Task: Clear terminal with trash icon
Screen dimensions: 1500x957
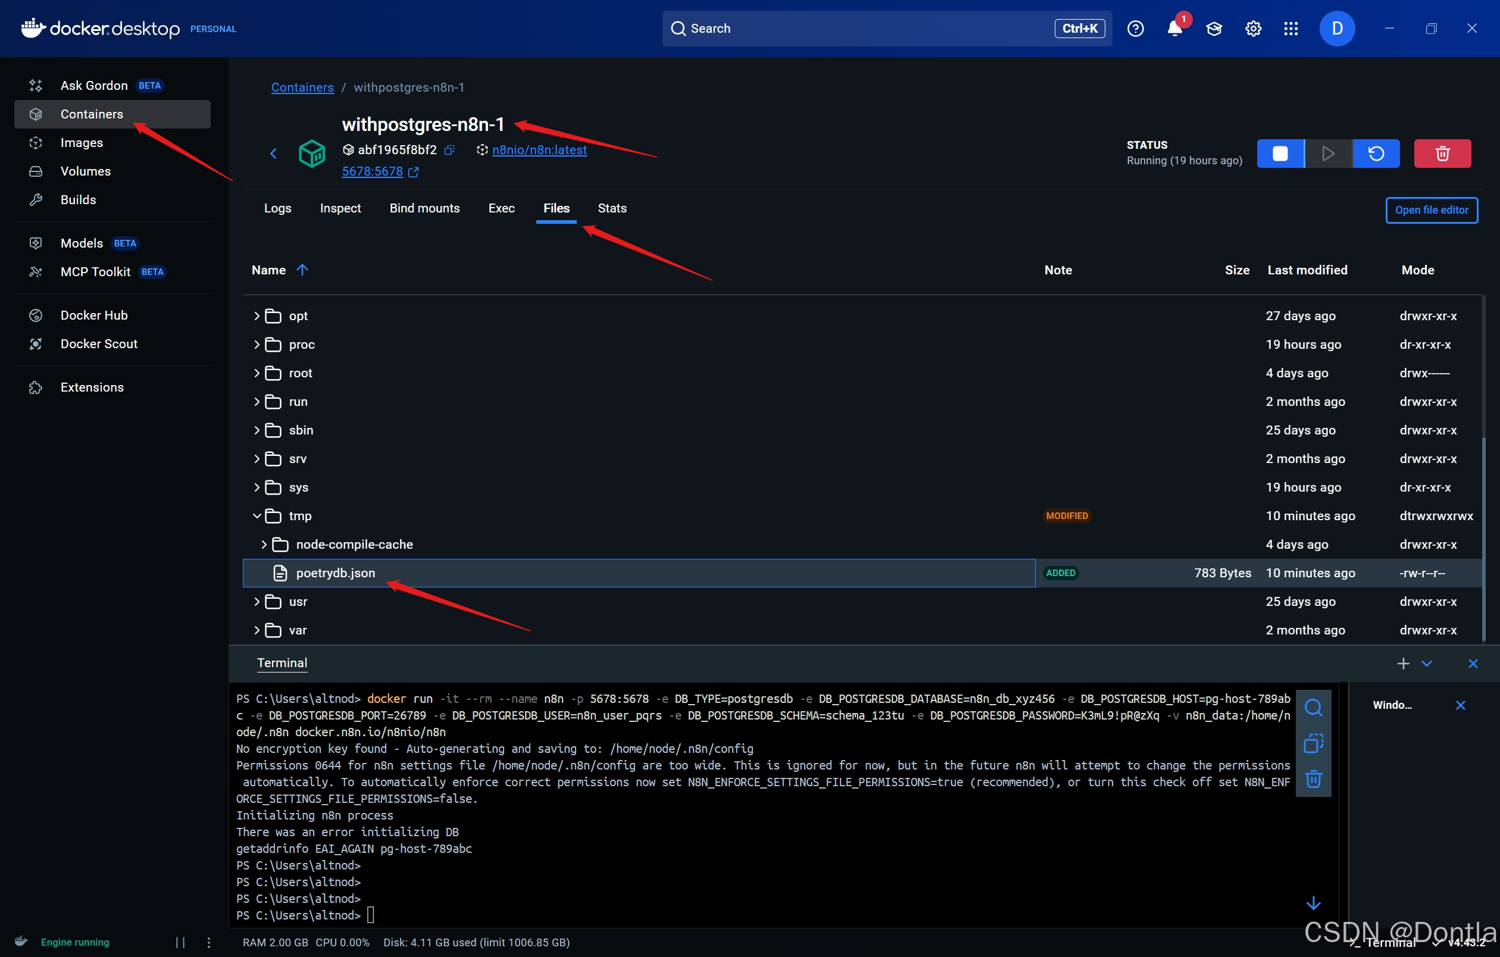Action: click(1313, 779)
